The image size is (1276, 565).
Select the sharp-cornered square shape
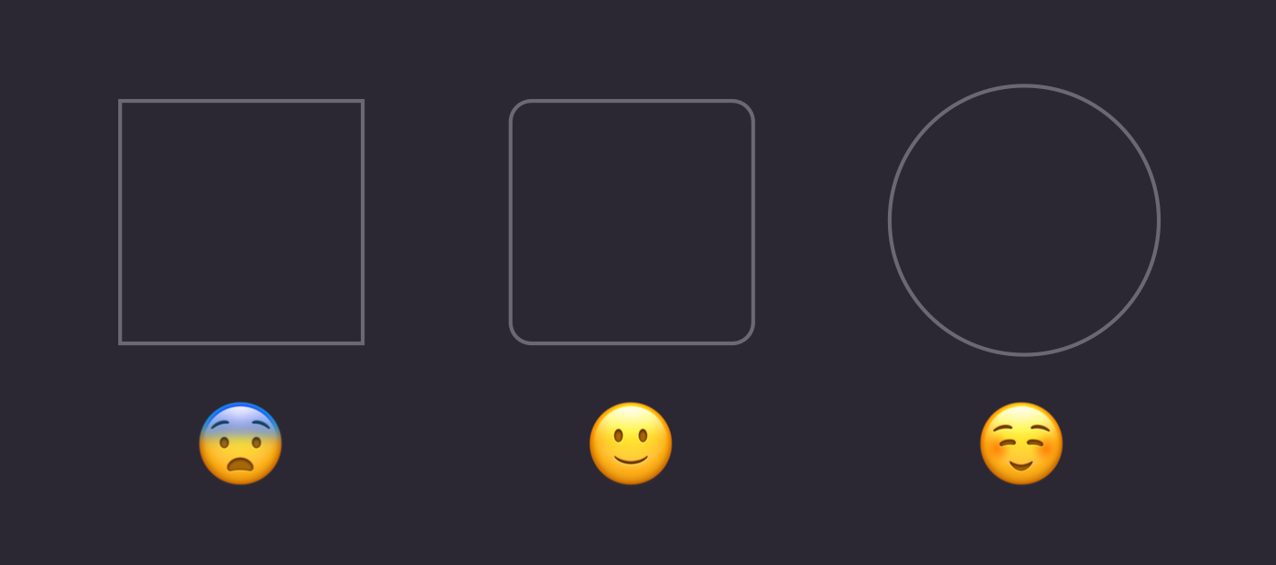point(241,222)
